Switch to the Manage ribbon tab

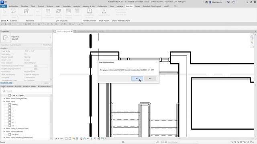pyautogui.click(x=120, y=6)
